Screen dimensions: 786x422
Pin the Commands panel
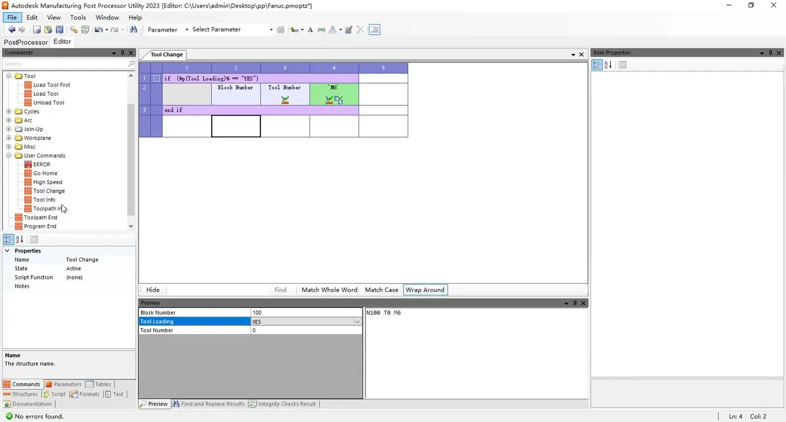coord(123,53)
